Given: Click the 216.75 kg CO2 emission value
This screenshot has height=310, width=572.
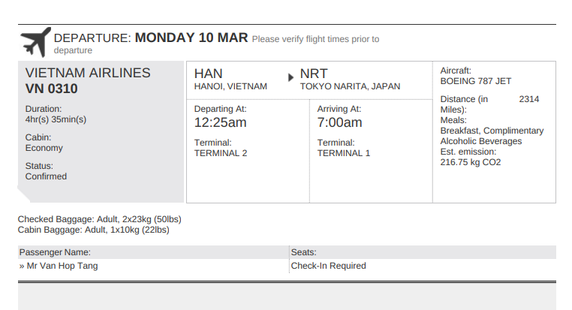Looking at the screenshot, I should click(471, 162).
